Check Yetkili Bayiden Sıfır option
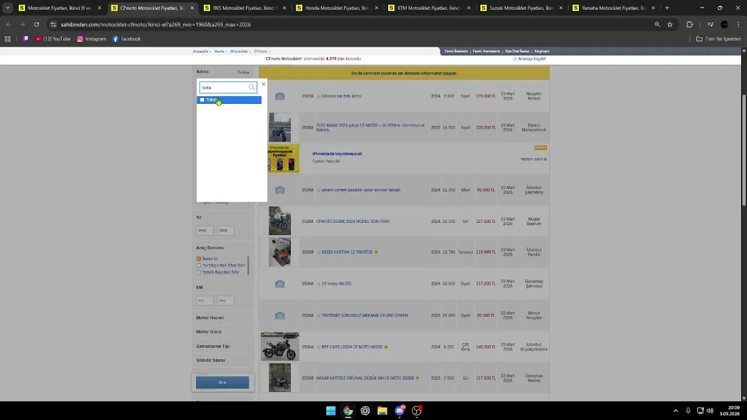Viewport: 747px width, 420px height. pos(198,272)
